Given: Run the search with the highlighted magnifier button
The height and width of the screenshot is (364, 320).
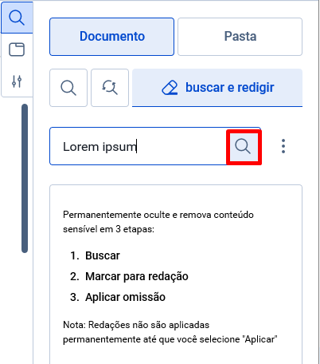Looking at the screenshot, I should (243, 147).
